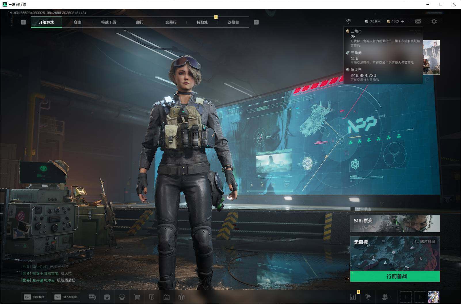Click the Esc 切换模式 button

tap(34, 297)
